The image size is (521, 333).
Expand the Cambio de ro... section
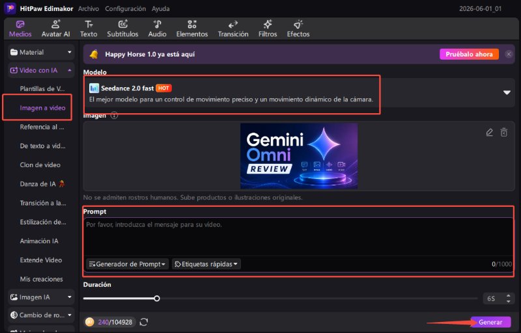41,315
